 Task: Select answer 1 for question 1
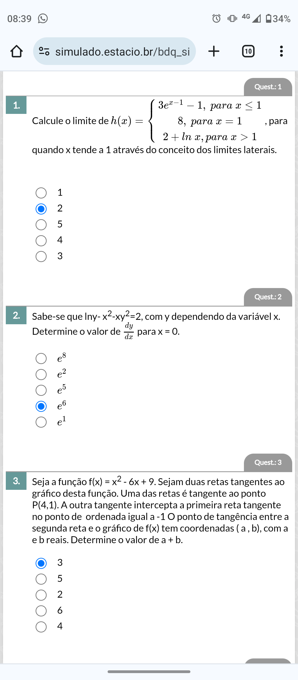(41, 193)
